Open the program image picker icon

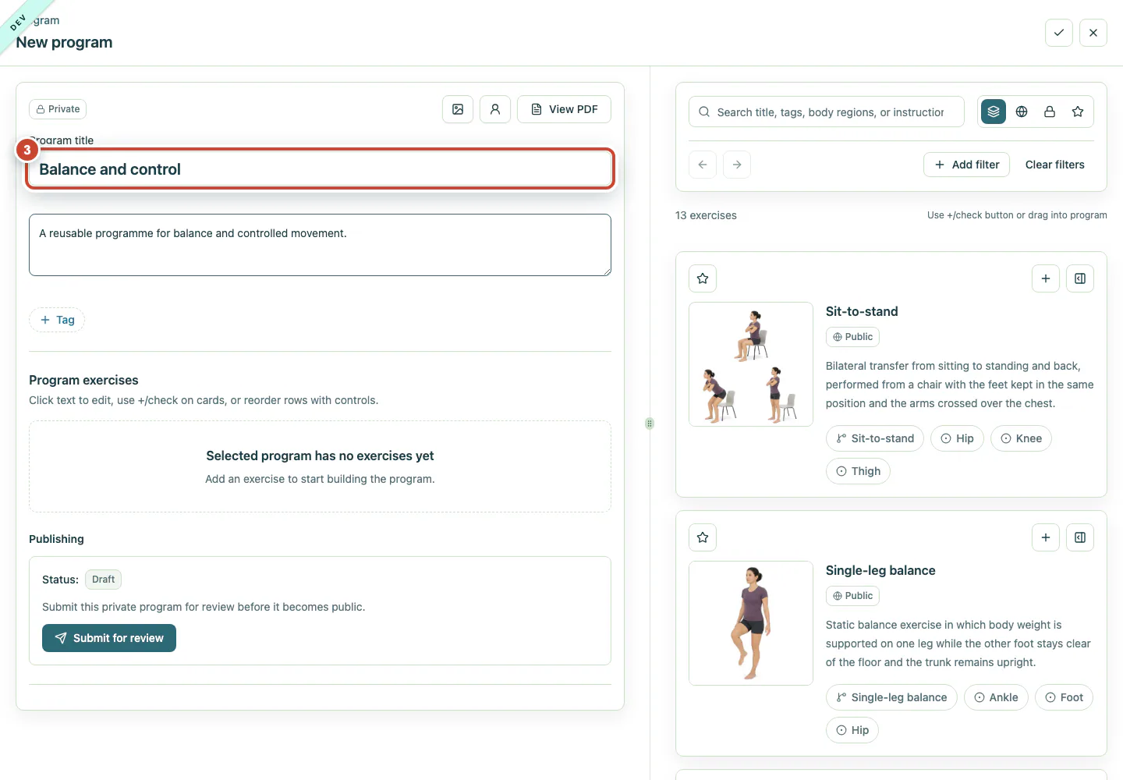tap(458, 109)
